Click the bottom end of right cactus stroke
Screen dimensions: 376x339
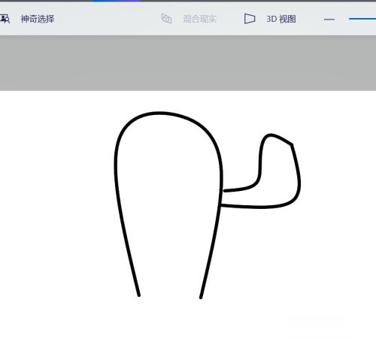click(201, 297)
